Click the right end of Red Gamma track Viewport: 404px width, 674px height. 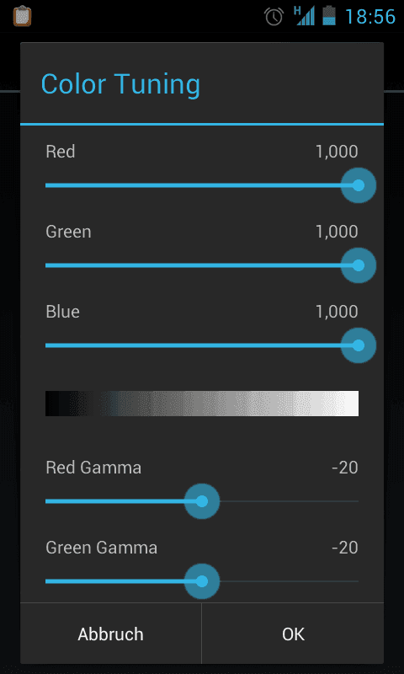(356, 501)
